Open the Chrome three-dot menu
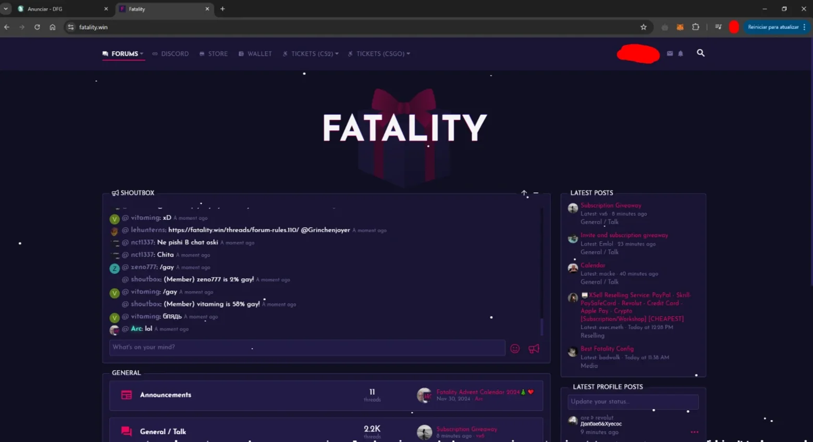The image size is (813, 442). coord(804,27)
